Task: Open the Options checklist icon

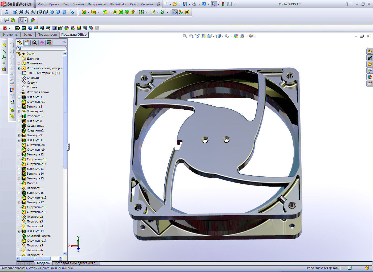Action: 229,4
